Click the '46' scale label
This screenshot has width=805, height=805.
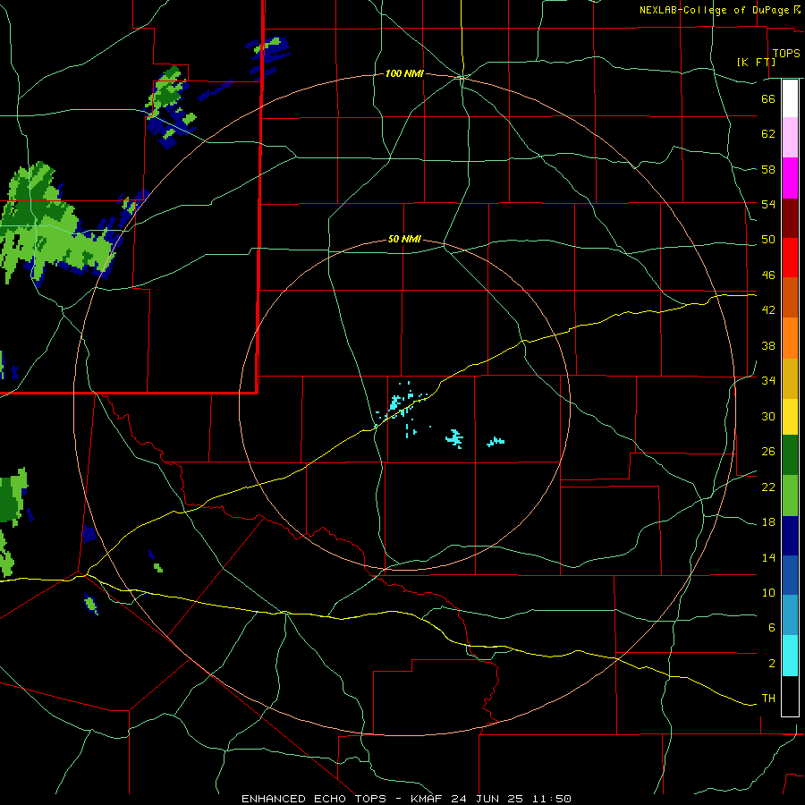point(768,275)
